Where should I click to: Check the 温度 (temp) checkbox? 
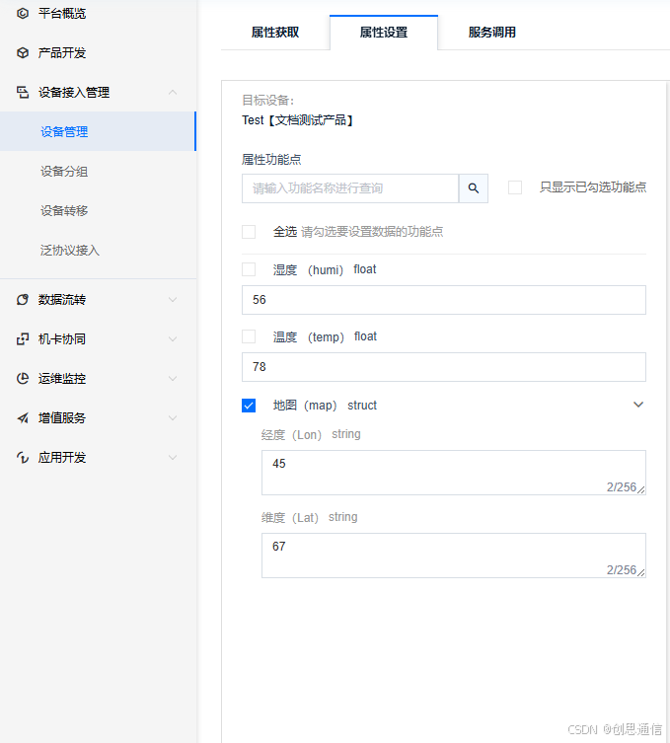[x=249, y=336]
